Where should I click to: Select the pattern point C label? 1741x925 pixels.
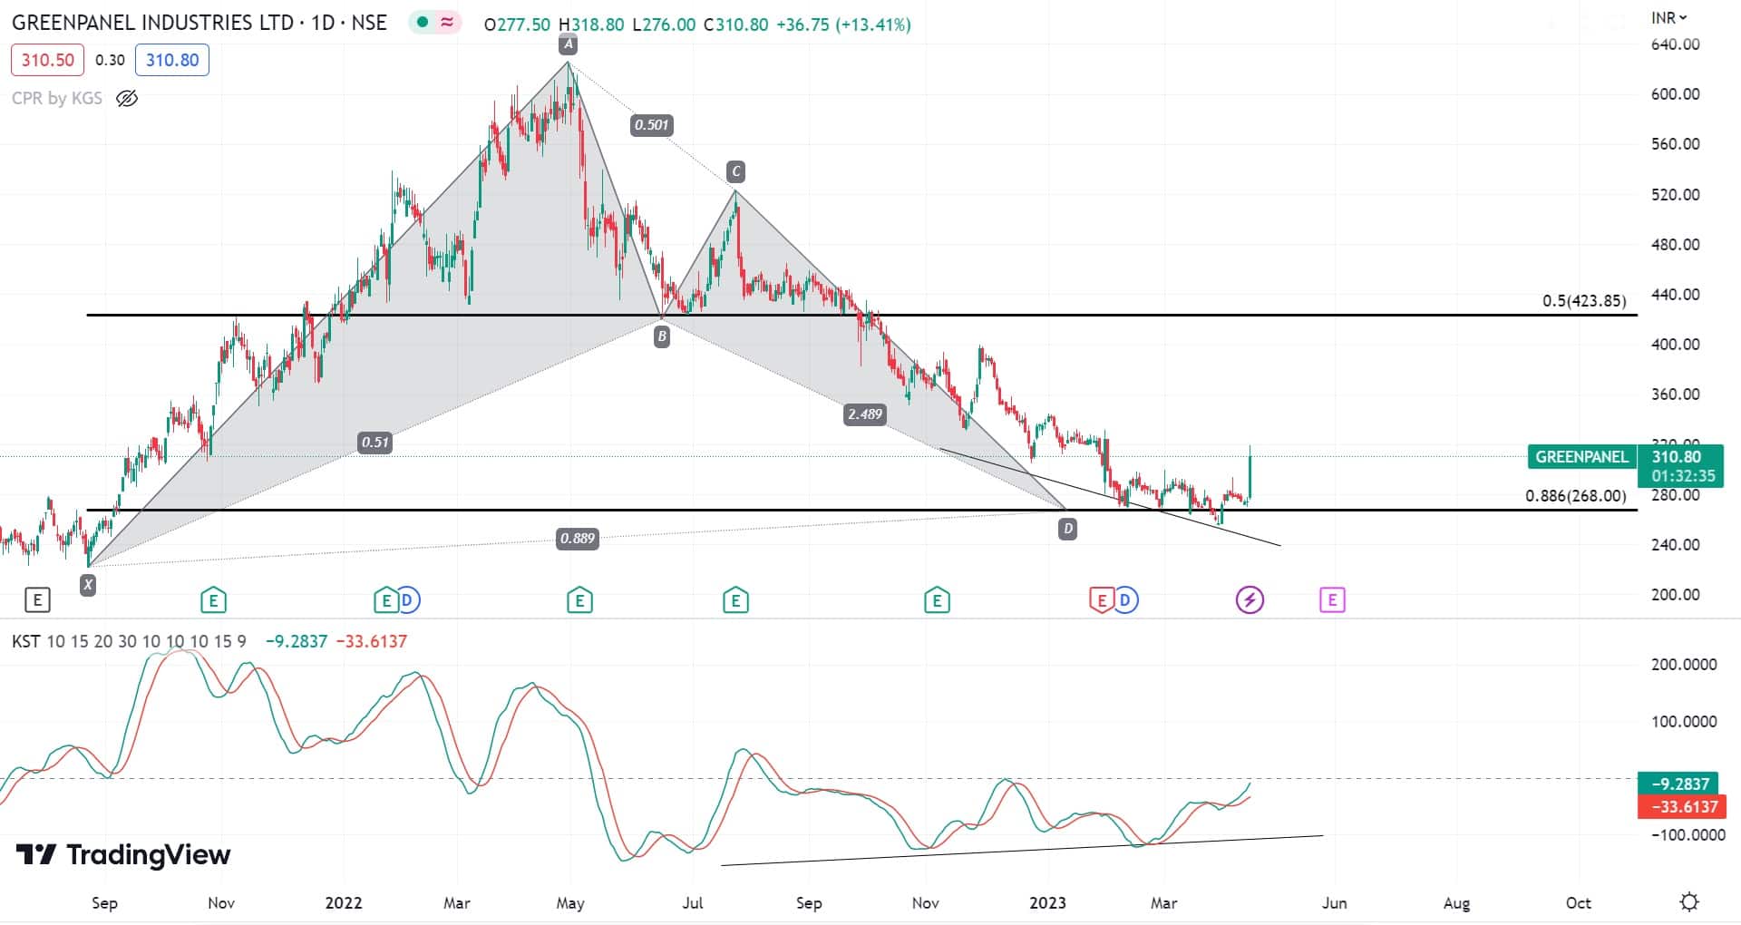pos(735,171)
